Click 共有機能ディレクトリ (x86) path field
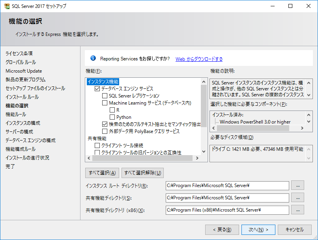This screenshot has height=240, width=318. (227, 210)
